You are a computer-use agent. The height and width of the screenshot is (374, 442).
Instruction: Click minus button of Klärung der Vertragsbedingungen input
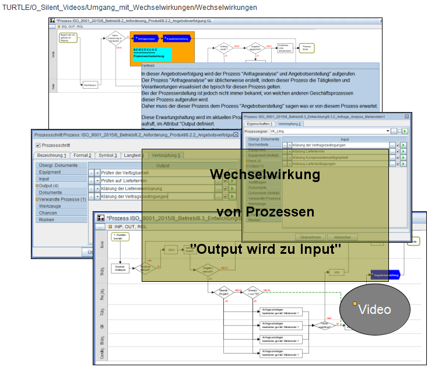coord(285,145)
